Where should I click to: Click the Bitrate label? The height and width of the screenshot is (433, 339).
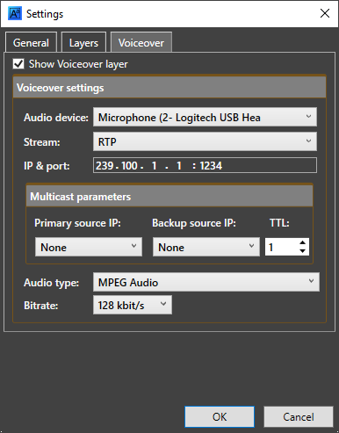(41, 306)
